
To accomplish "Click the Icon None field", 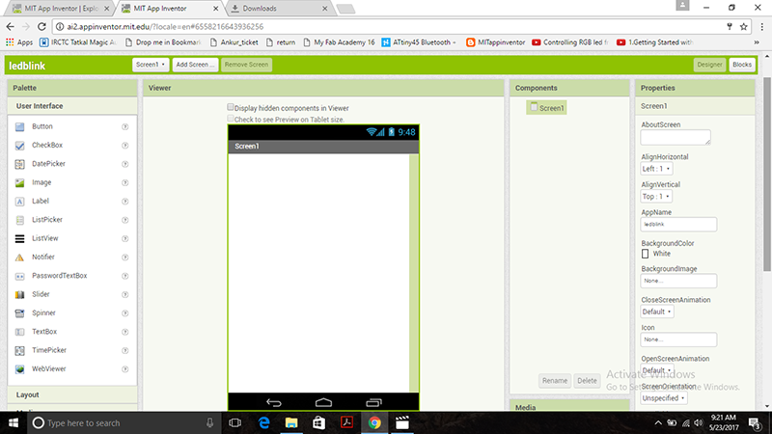I will pos(678,339).
